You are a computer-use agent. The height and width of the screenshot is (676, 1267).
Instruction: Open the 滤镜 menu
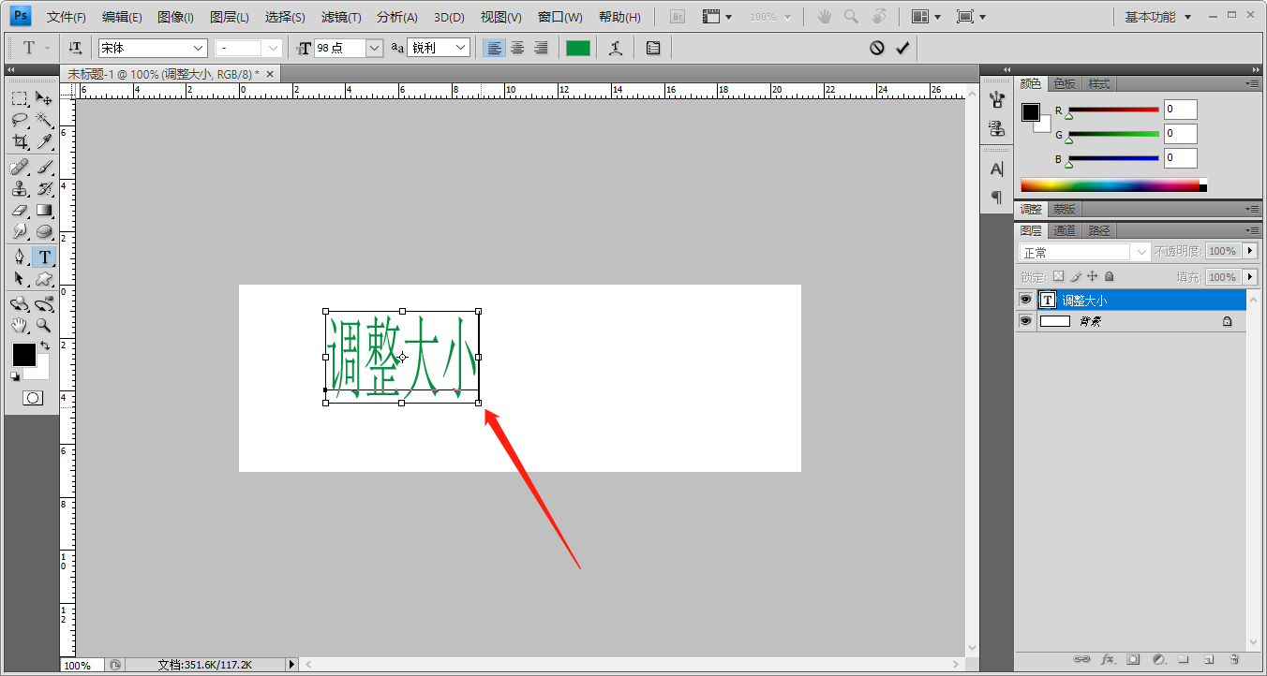tap(340, 16)
